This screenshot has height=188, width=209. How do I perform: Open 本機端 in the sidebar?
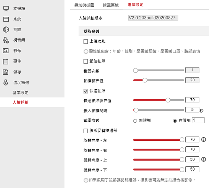[19, 8]
